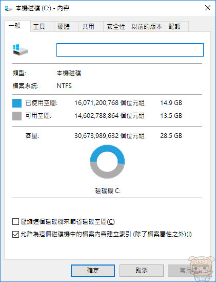Click the Windows drive icon beside the name field

[20, 50]
